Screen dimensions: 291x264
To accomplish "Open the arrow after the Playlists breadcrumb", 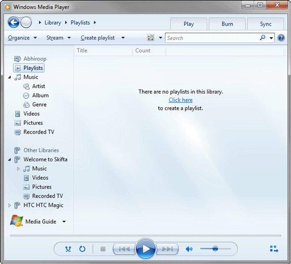I will click(95, 23).
